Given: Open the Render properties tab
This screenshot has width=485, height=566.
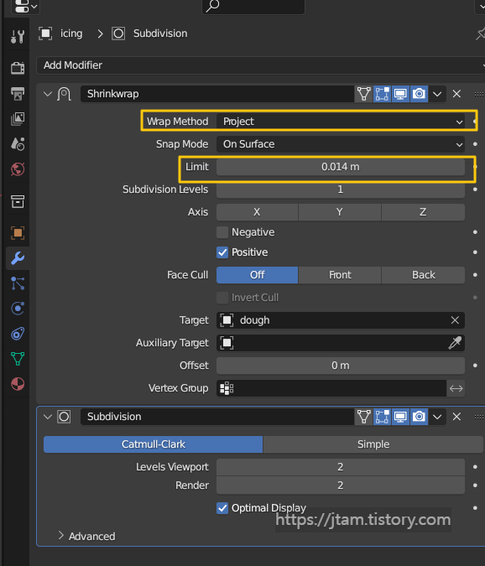Looking at the screenshot, I should point(18,68).
